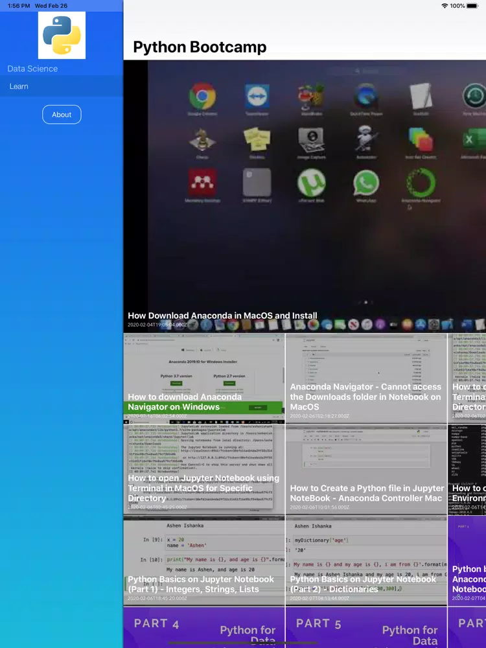Click the Mendeley red icon in the featured video
Screen dimensions: 486x648
pos(202,182)
